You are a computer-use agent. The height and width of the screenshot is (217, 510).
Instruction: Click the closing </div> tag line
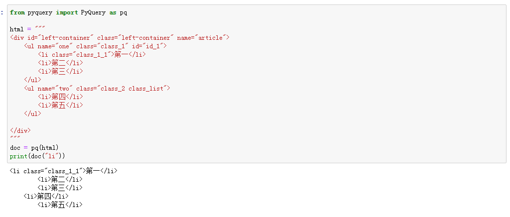point(20,130)
